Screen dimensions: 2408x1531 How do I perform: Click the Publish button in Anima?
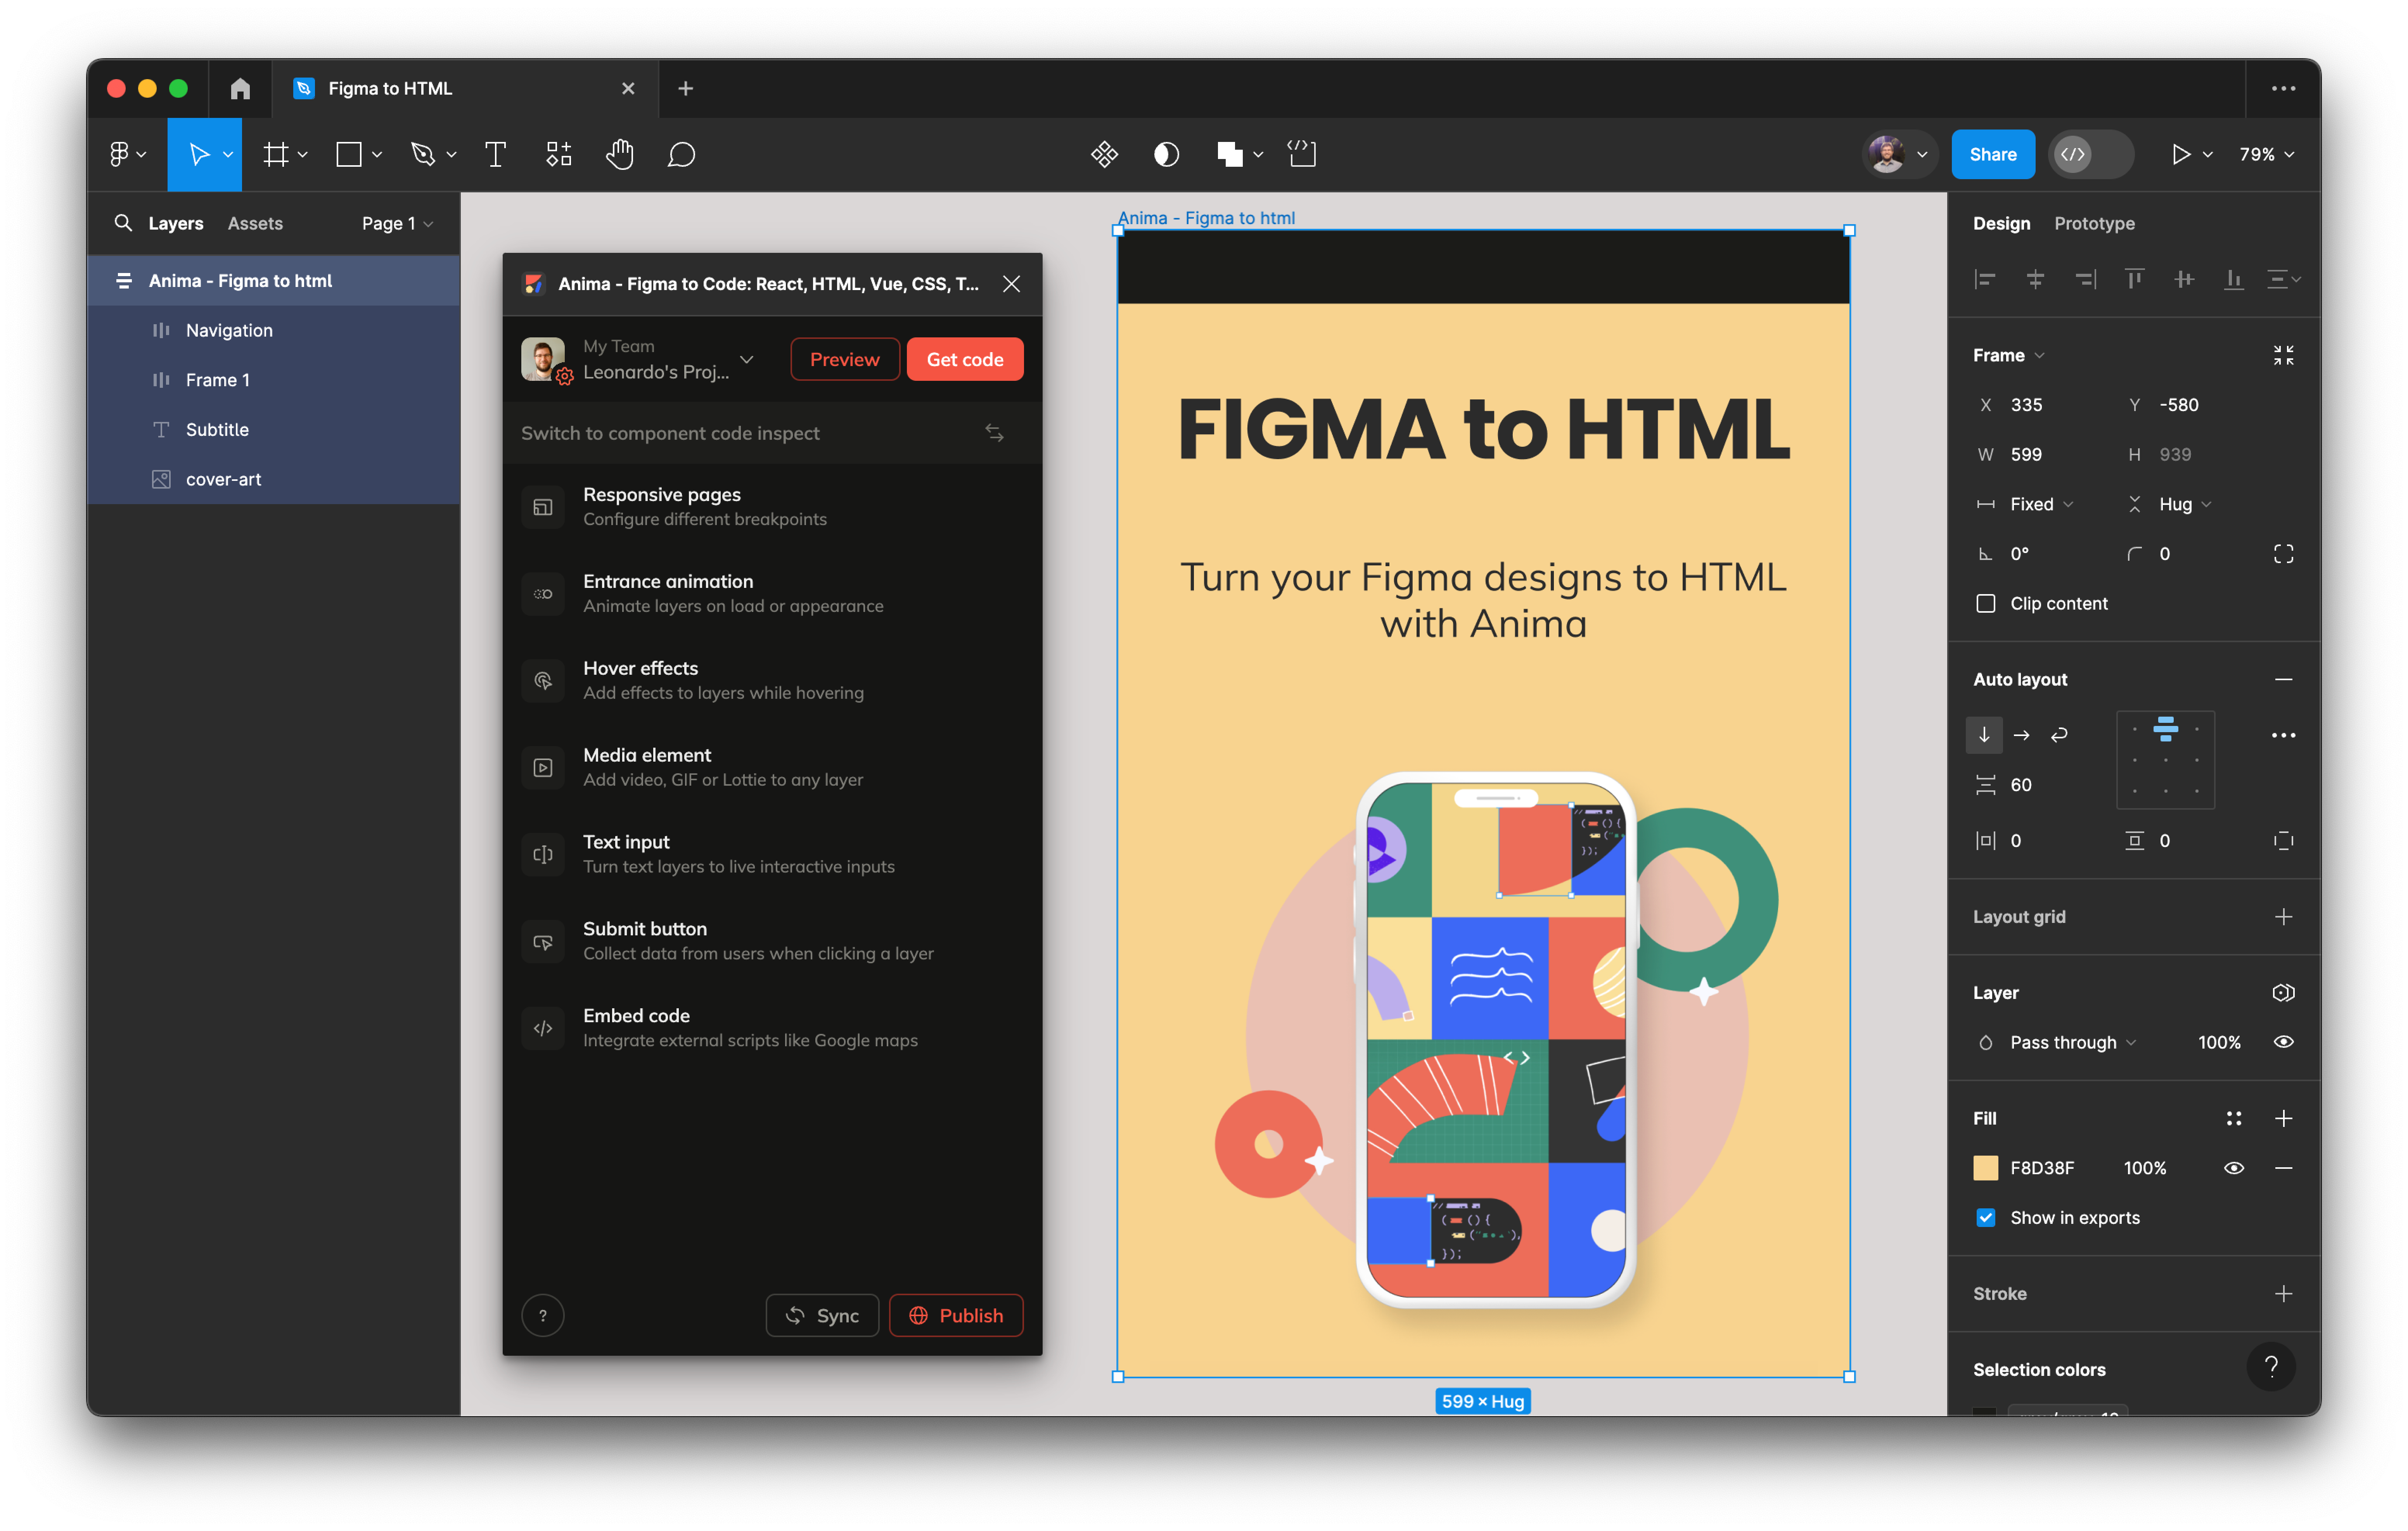(956, 1315)
